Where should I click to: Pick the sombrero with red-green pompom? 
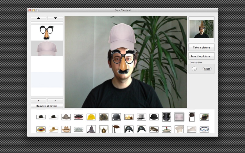click(x=166, y=129)
